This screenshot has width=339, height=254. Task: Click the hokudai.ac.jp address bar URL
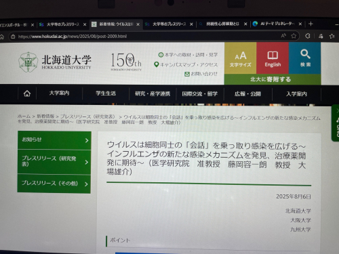pyautogui.click(x=73, y=37)
